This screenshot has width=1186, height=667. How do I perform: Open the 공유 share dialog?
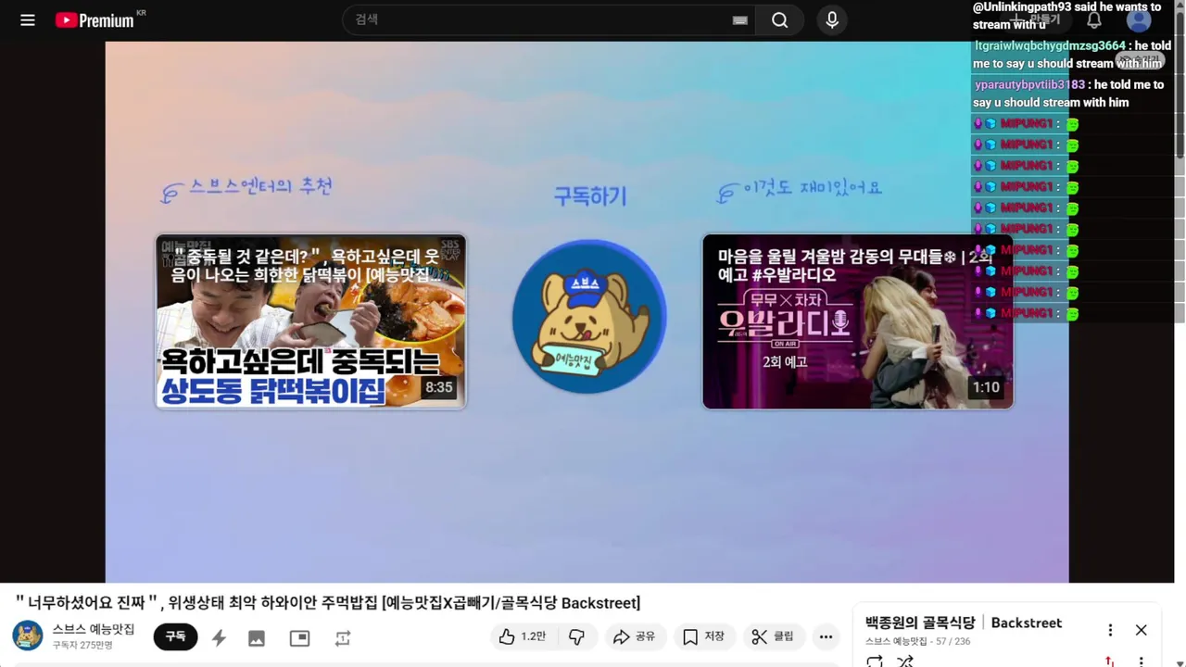(635, 636)
